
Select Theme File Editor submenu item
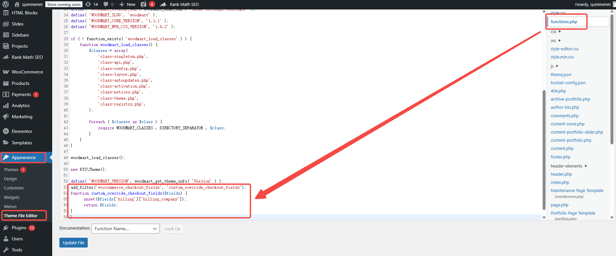(21, 216)
